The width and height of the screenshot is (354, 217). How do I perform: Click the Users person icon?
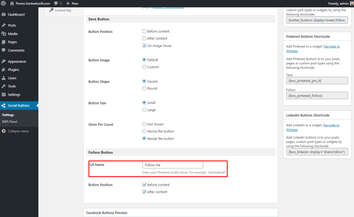coord(4,78)
